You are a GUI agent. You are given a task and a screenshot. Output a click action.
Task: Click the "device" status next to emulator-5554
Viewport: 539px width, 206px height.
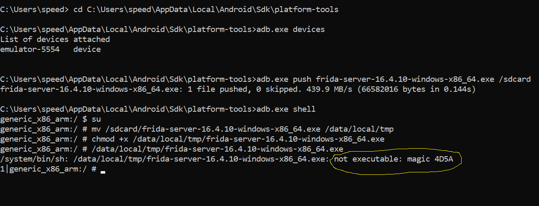pyautogui.click(x=87, y=49)
